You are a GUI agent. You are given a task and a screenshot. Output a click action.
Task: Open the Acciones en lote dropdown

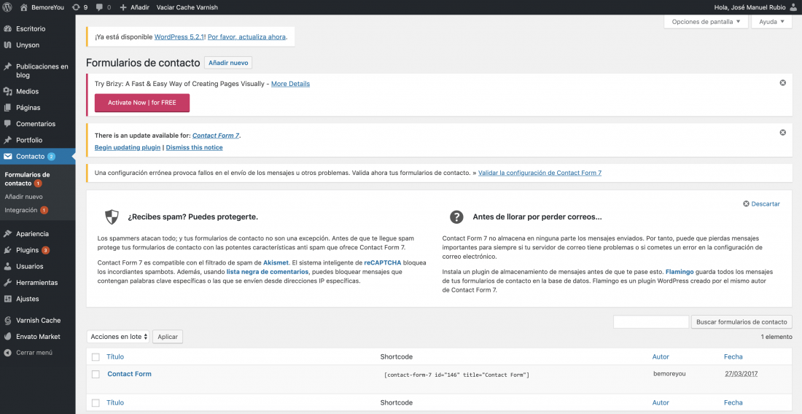point(118,336)
